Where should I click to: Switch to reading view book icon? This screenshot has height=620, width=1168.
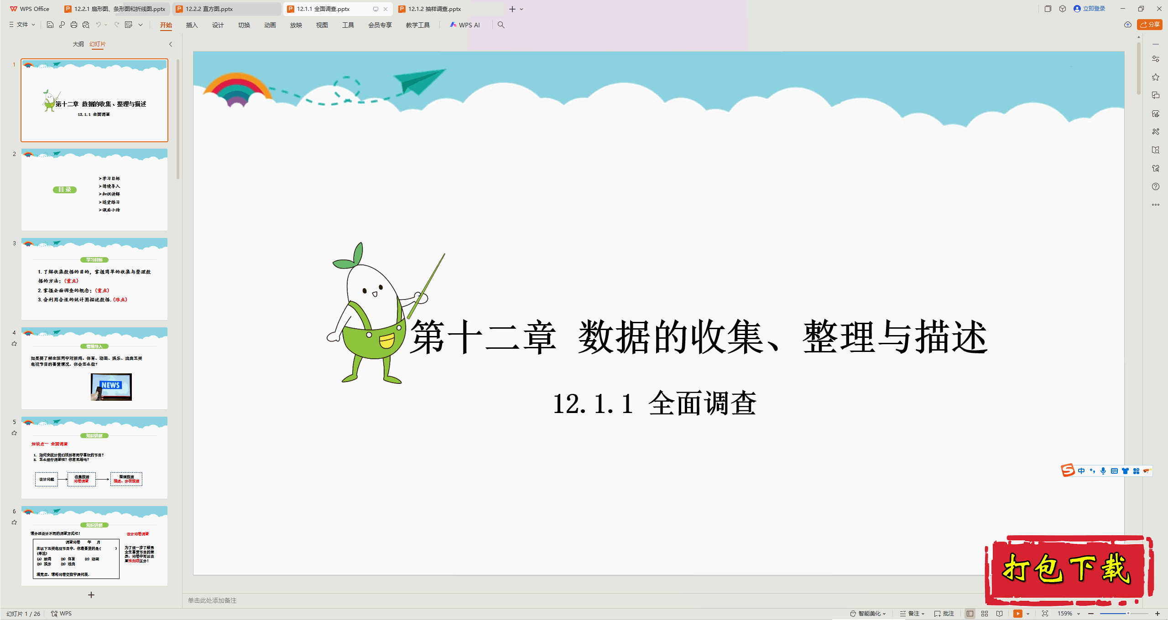pos(1000,614)
